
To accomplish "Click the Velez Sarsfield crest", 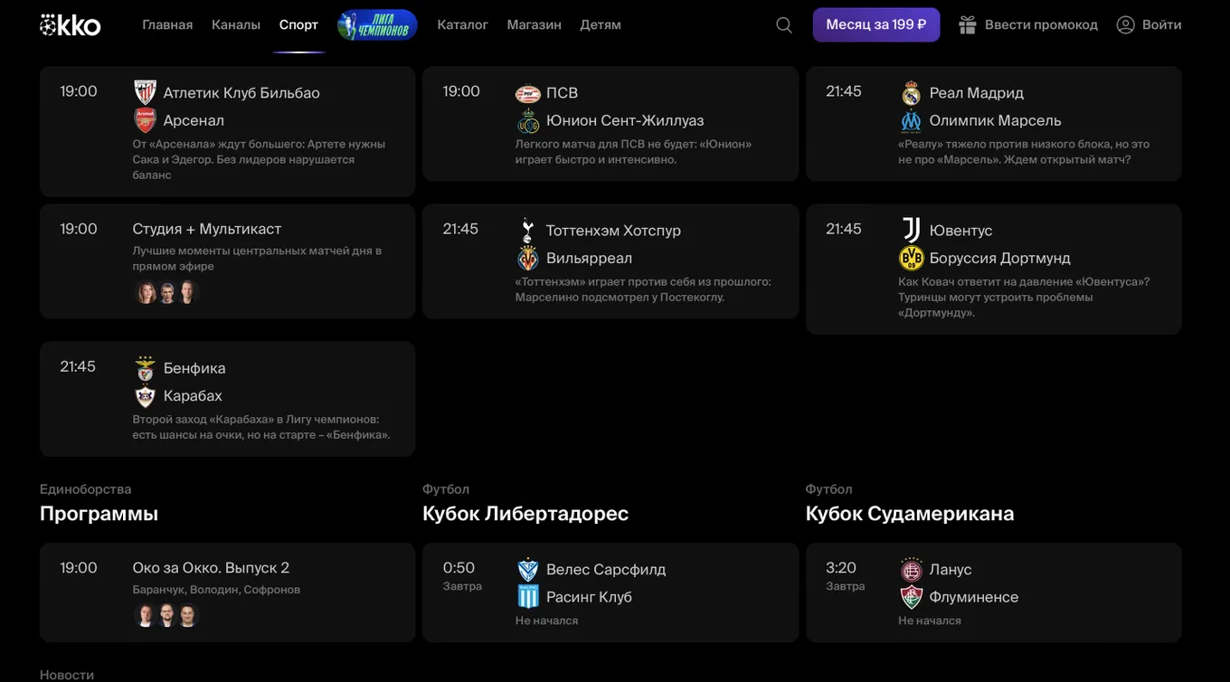I will coord(527,570).
